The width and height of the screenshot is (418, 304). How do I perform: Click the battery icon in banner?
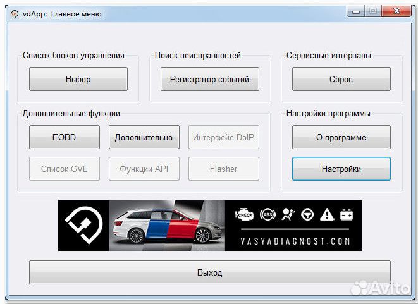[347, 216]
